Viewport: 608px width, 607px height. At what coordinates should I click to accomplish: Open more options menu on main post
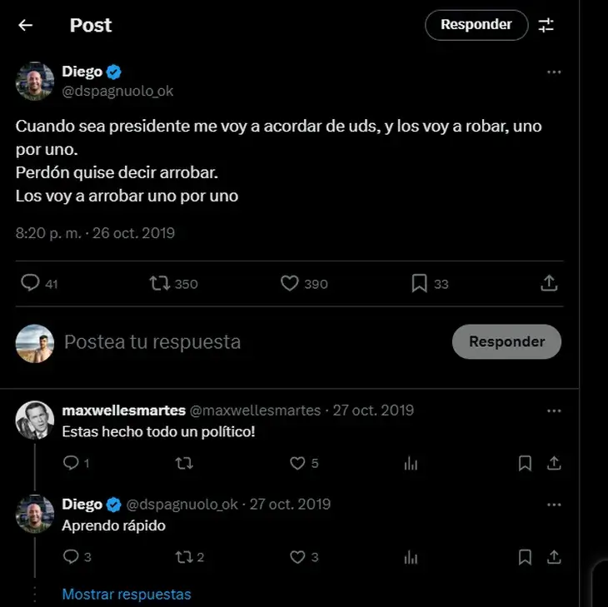tap(554, 72)
